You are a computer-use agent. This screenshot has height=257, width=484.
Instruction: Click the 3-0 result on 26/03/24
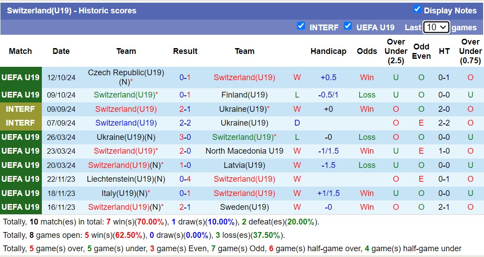(x=185, y=137)
